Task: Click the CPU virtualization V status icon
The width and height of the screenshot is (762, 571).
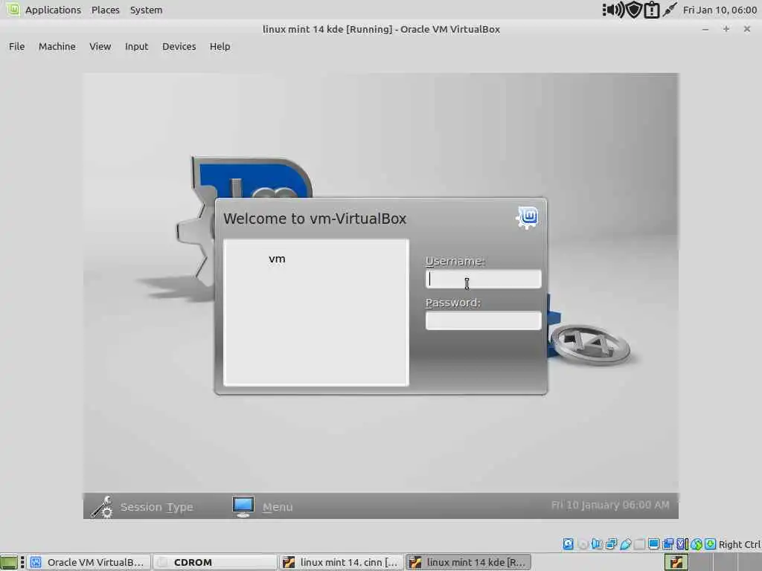Action: [682, 544]
